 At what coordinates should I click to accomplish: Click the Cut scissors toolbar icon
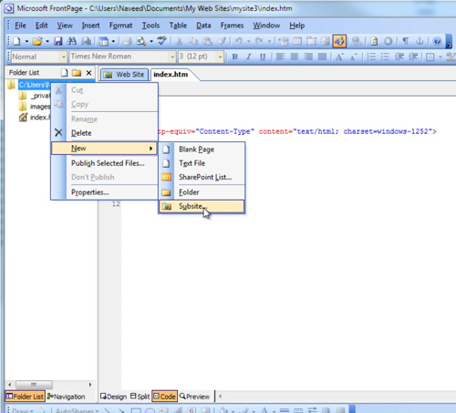(180, 41)
